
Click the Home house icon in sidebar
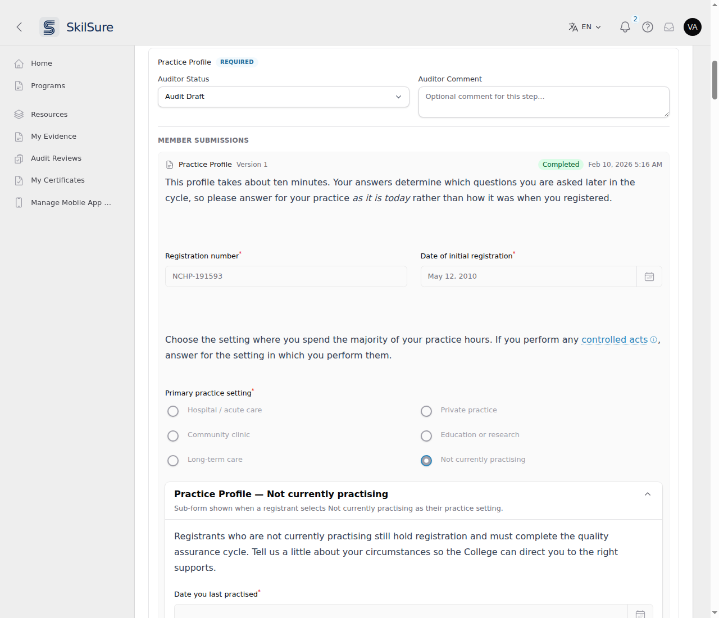[19, 63]
